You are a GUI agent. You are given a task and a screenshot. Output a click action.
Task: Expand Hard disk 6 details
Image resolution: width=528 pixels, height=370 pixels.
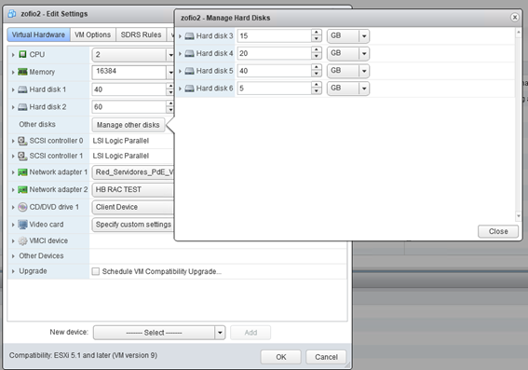[180, 89]
